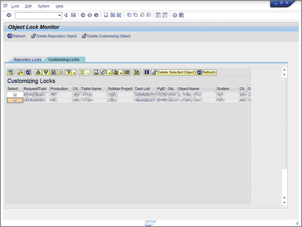Click the Save diskette icon in standard toolbar
The width and height of the screenshot is (302, 227).
tap(73, 15)
